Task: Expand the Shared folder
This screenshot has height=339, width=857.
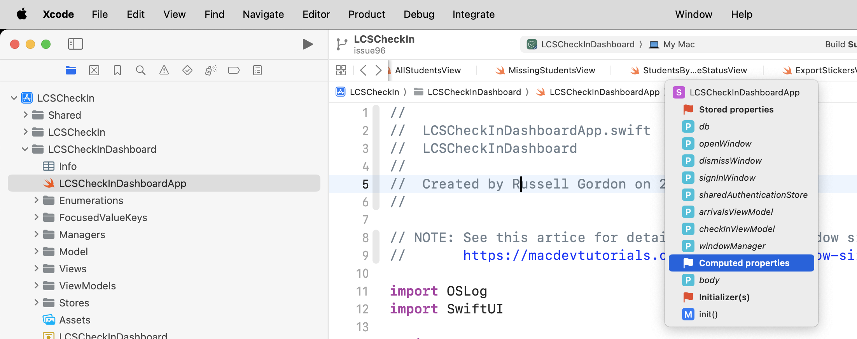Action: pyautogui.click(x=26, y=115)
